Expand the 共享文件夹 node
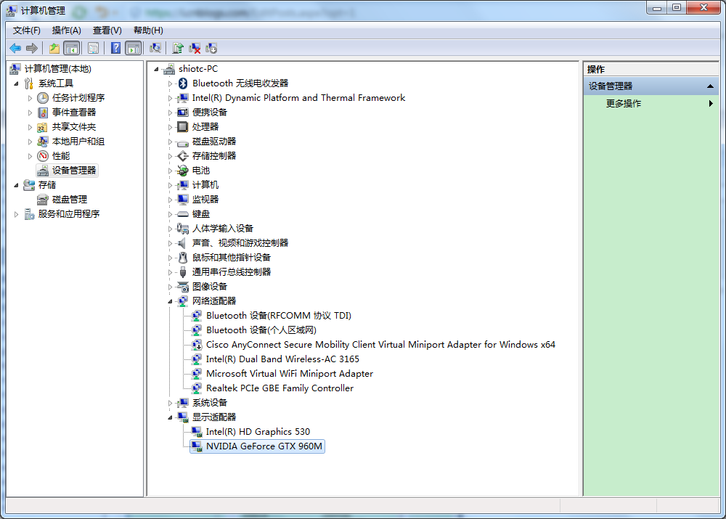 coord(30,127)
